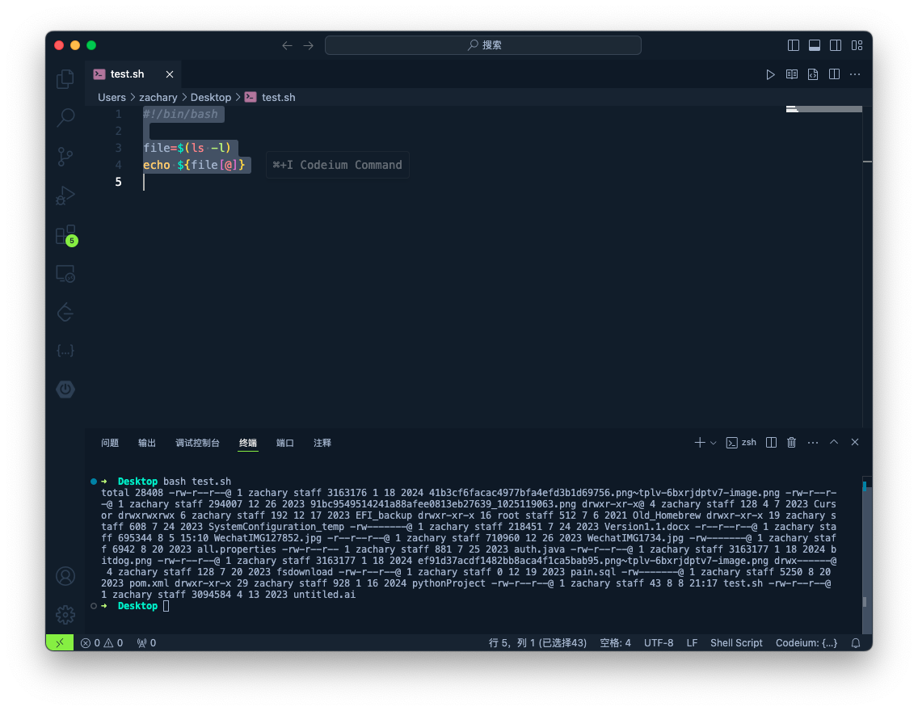Click line number 4 in the gutter
This screenshot has width=918, height=711.
coord(118,165)
